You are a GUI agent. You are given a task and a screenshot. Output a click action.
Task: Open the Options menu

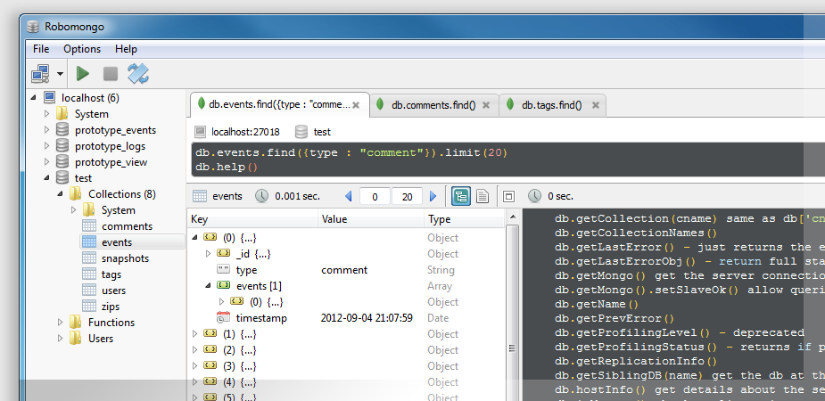click(x=82, y=49)
